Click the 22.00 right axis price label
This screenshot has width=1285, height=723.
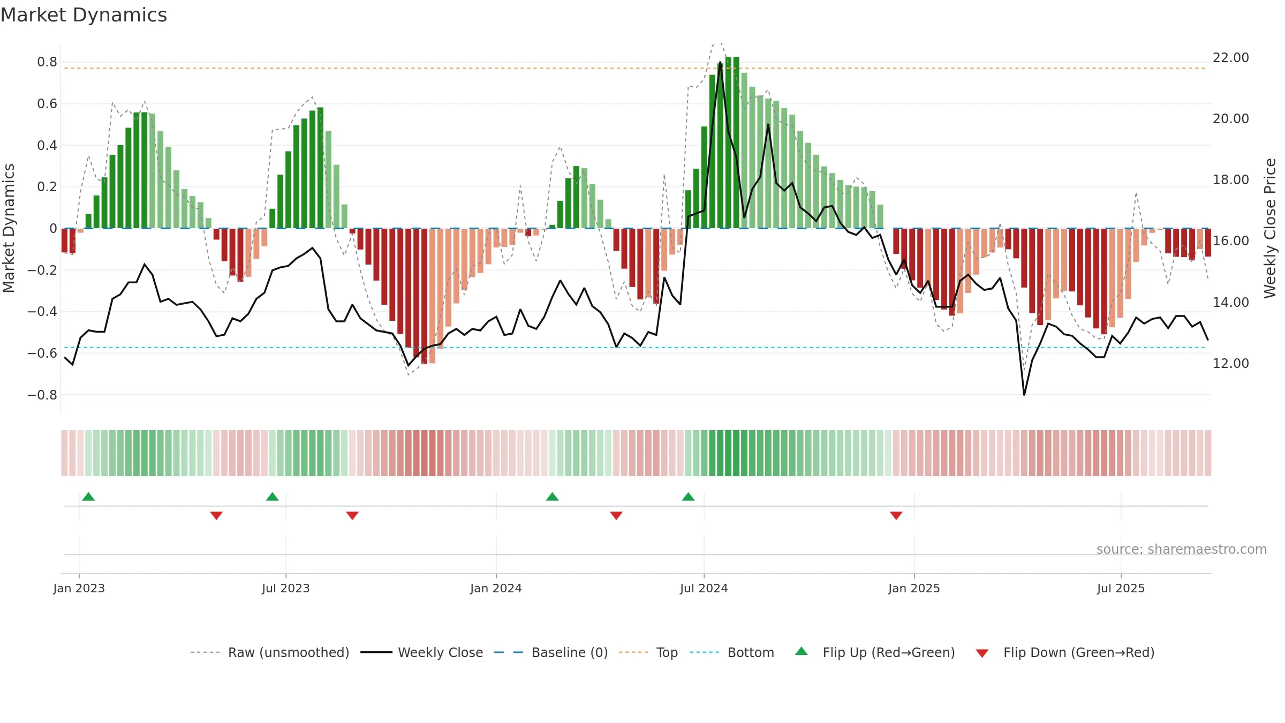click(1231, 57)
